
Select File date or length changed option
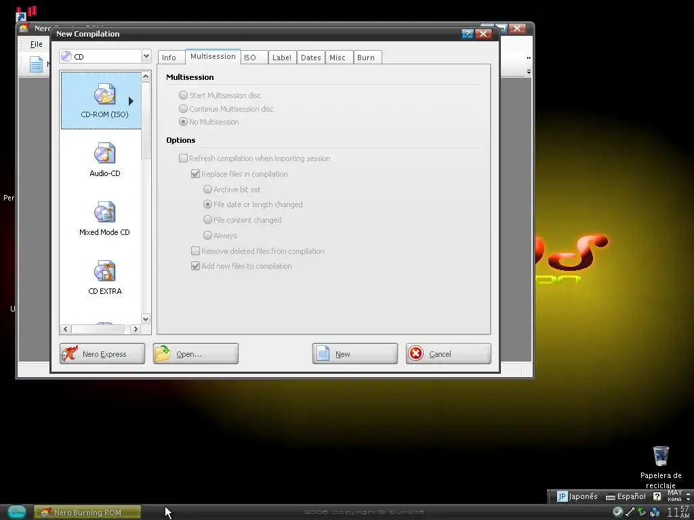point(253,204)
